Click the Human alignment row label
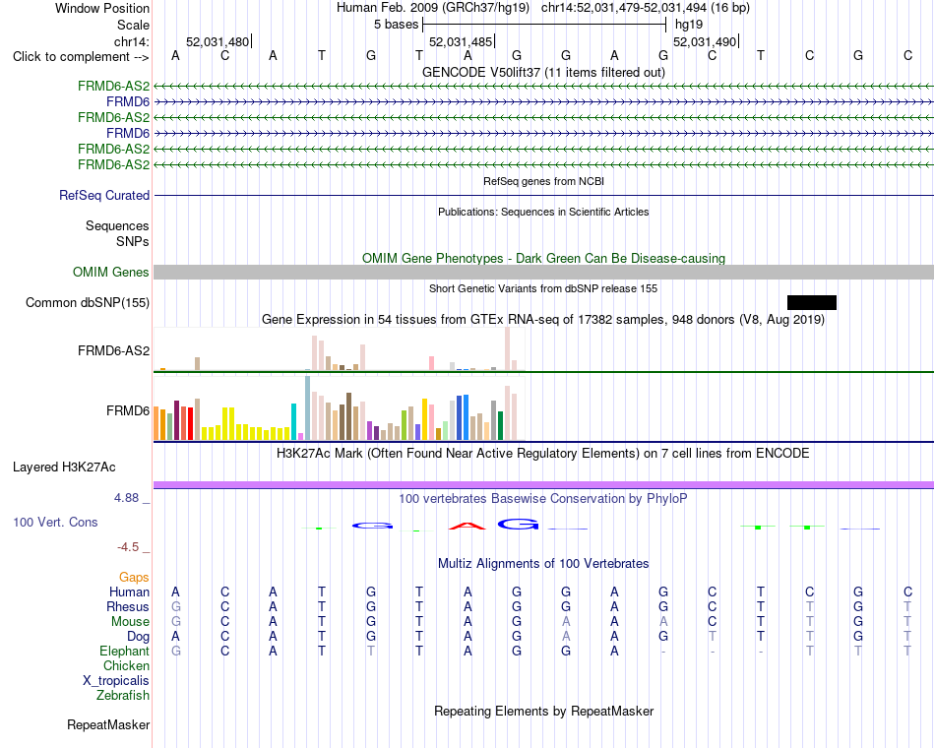The width and height of the screenshot is (935, 748). click(x=129, y=592)
